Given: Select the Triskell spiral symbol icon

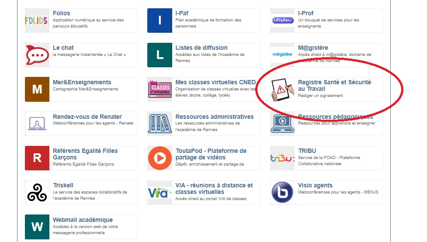Looking at the screenshot, I should pyautogui.click(x=37, y=193).
